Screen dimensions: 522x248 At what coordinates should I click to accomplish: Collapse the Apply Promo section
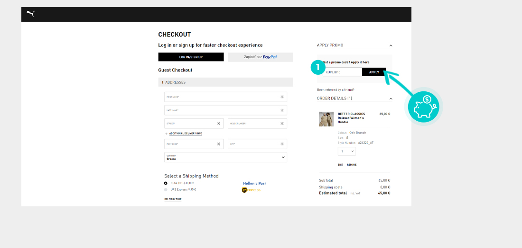[391, 45]
